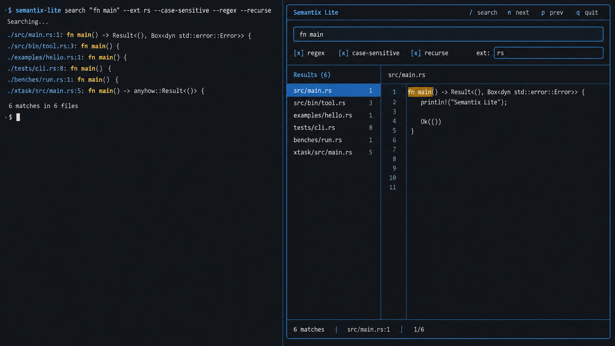This screenshot has height=346, width=615.
Task: Click ./tests/cli.rs:8 terminal output line
Action: pyautogui.click(x=59, y=68)
